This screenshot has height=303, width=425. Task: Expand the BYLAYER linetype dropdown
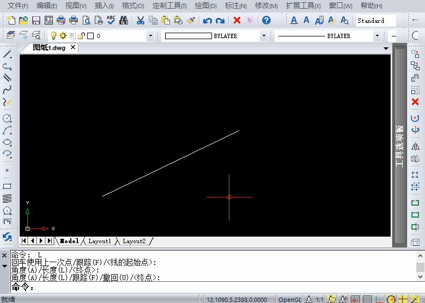point(377,36)
